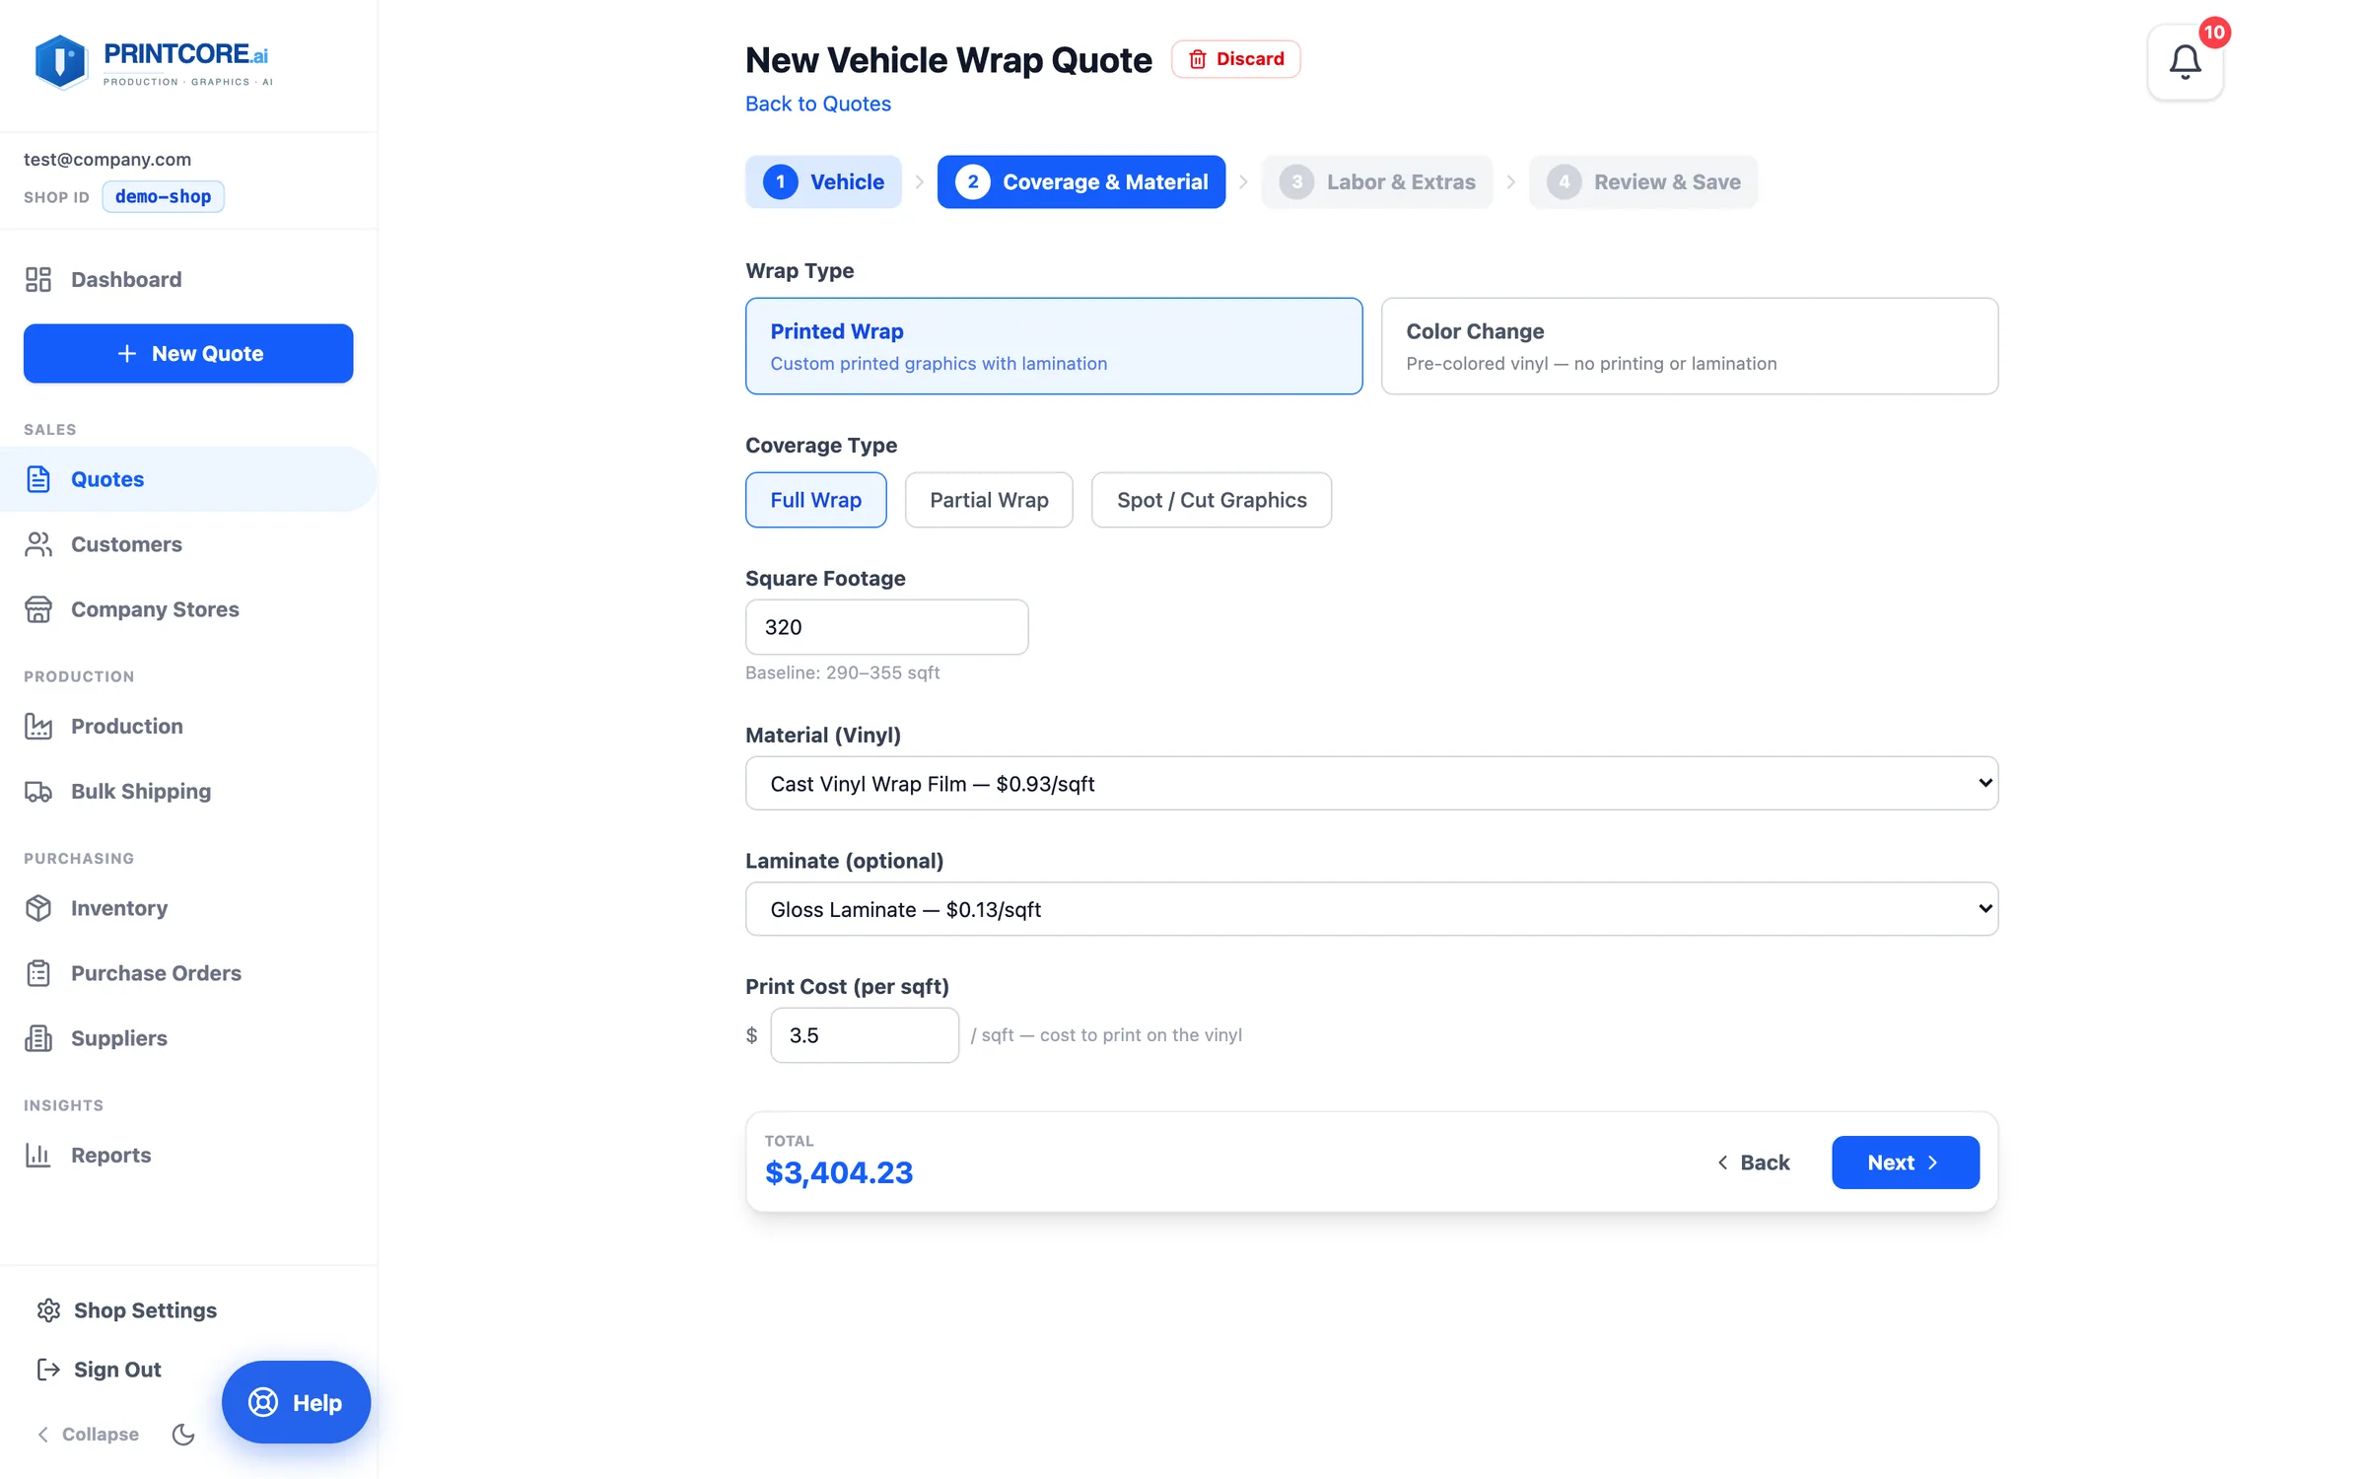Open Customers page

tap(188, 544)
